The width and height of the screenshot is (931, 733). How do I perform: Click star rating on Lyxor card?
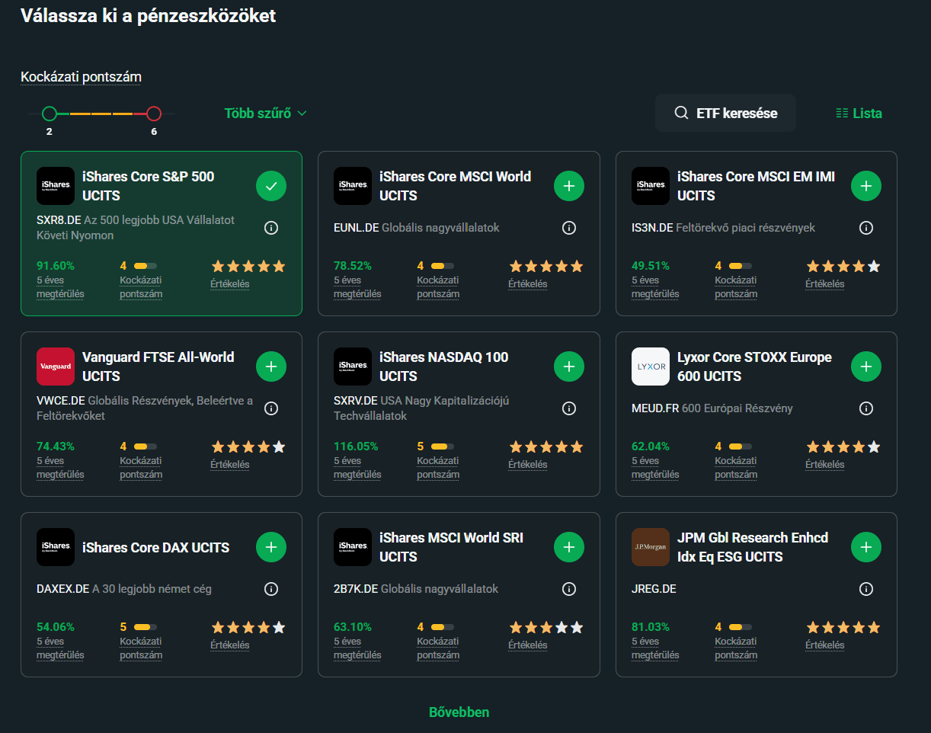click(843, 447)
